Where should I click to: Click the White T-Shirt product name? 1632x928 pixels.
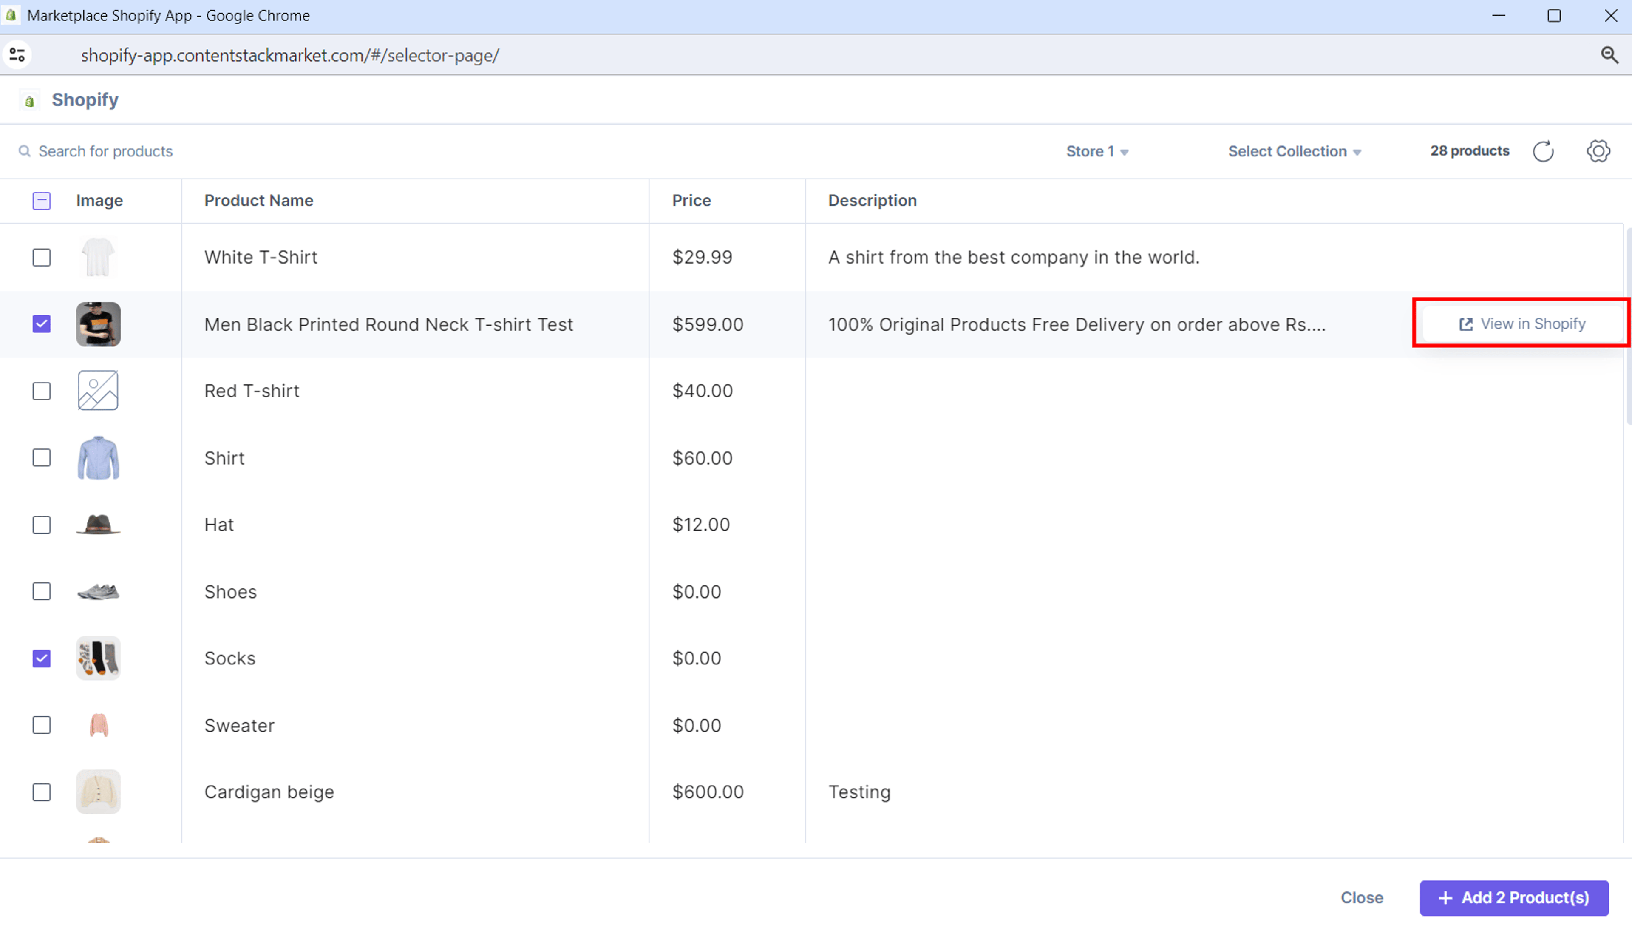point(261,258)
